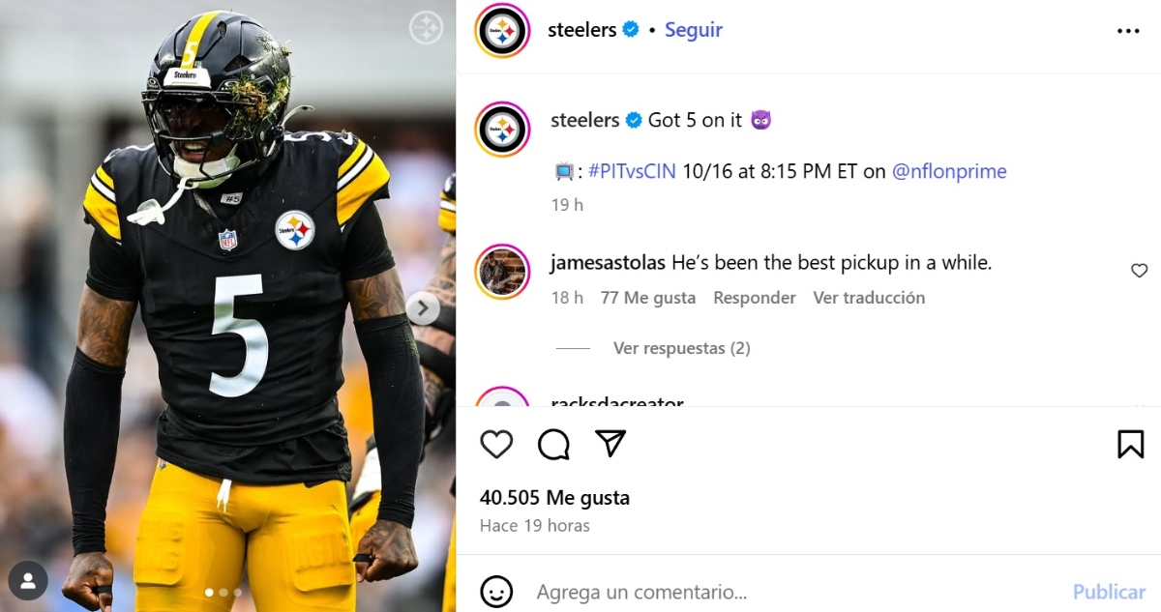Screen dimensions: 1161x612
Task: Show tagged people icon on the photo
Action: pos(28,581)
